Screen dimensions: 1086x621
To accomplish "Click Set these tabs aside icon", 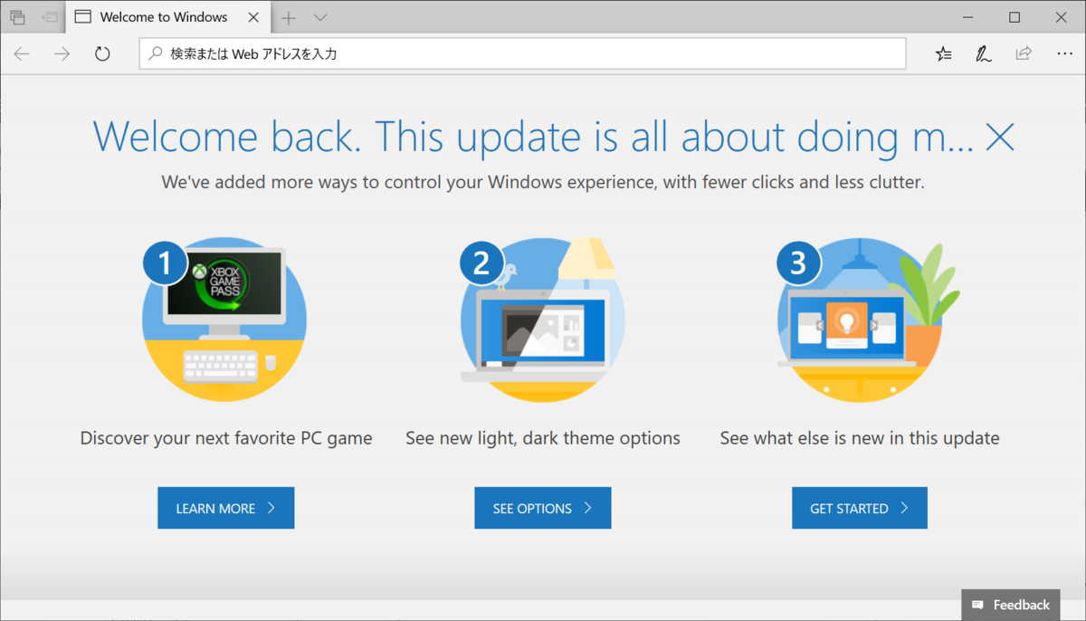I will pos(50,17).
